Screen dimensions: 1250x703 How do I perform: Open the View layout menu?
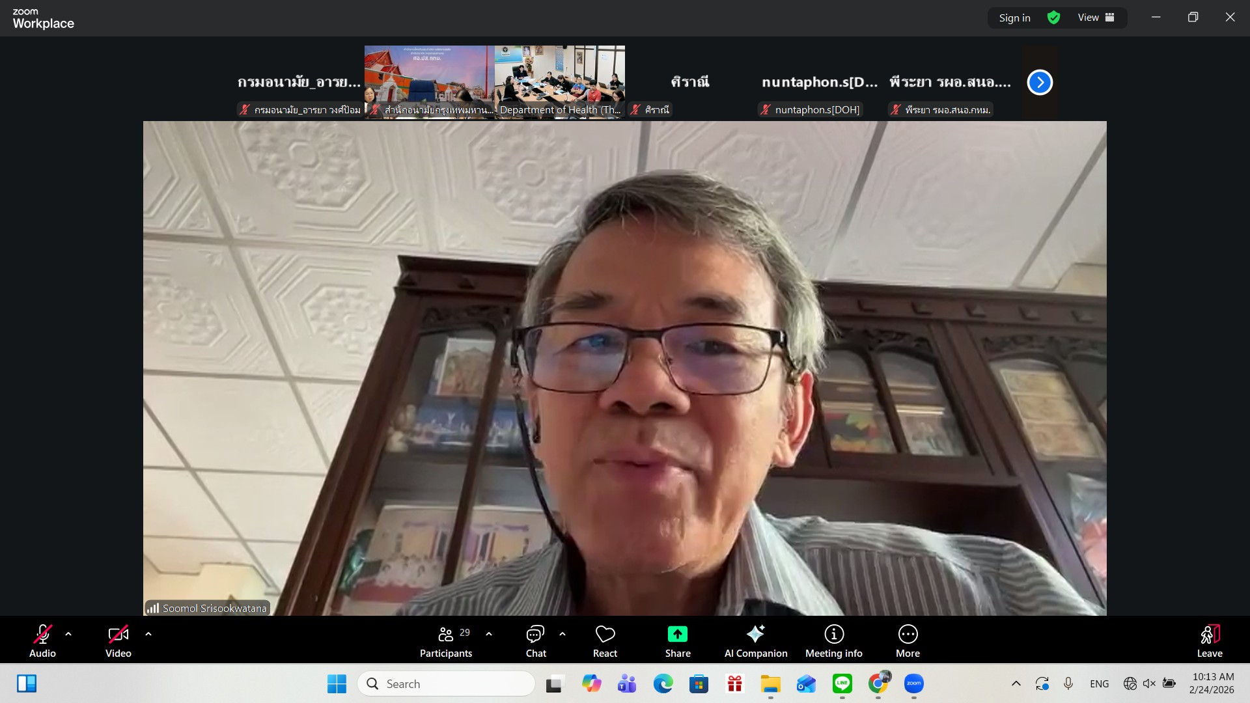point(1096,18)
